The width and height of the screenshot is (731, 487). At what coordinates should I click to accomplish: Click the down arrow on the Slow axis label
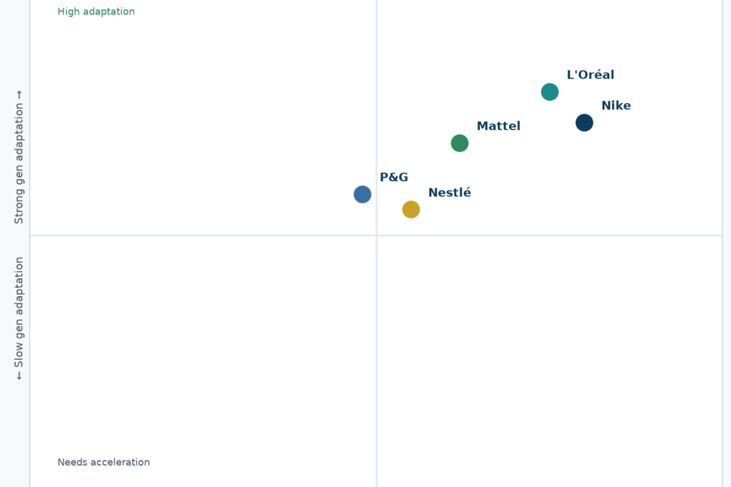19,376
